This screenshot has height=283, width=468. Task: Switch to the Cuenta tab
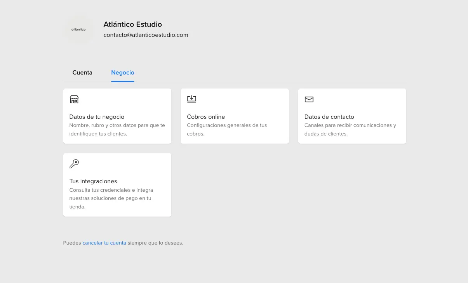point(82,73)
